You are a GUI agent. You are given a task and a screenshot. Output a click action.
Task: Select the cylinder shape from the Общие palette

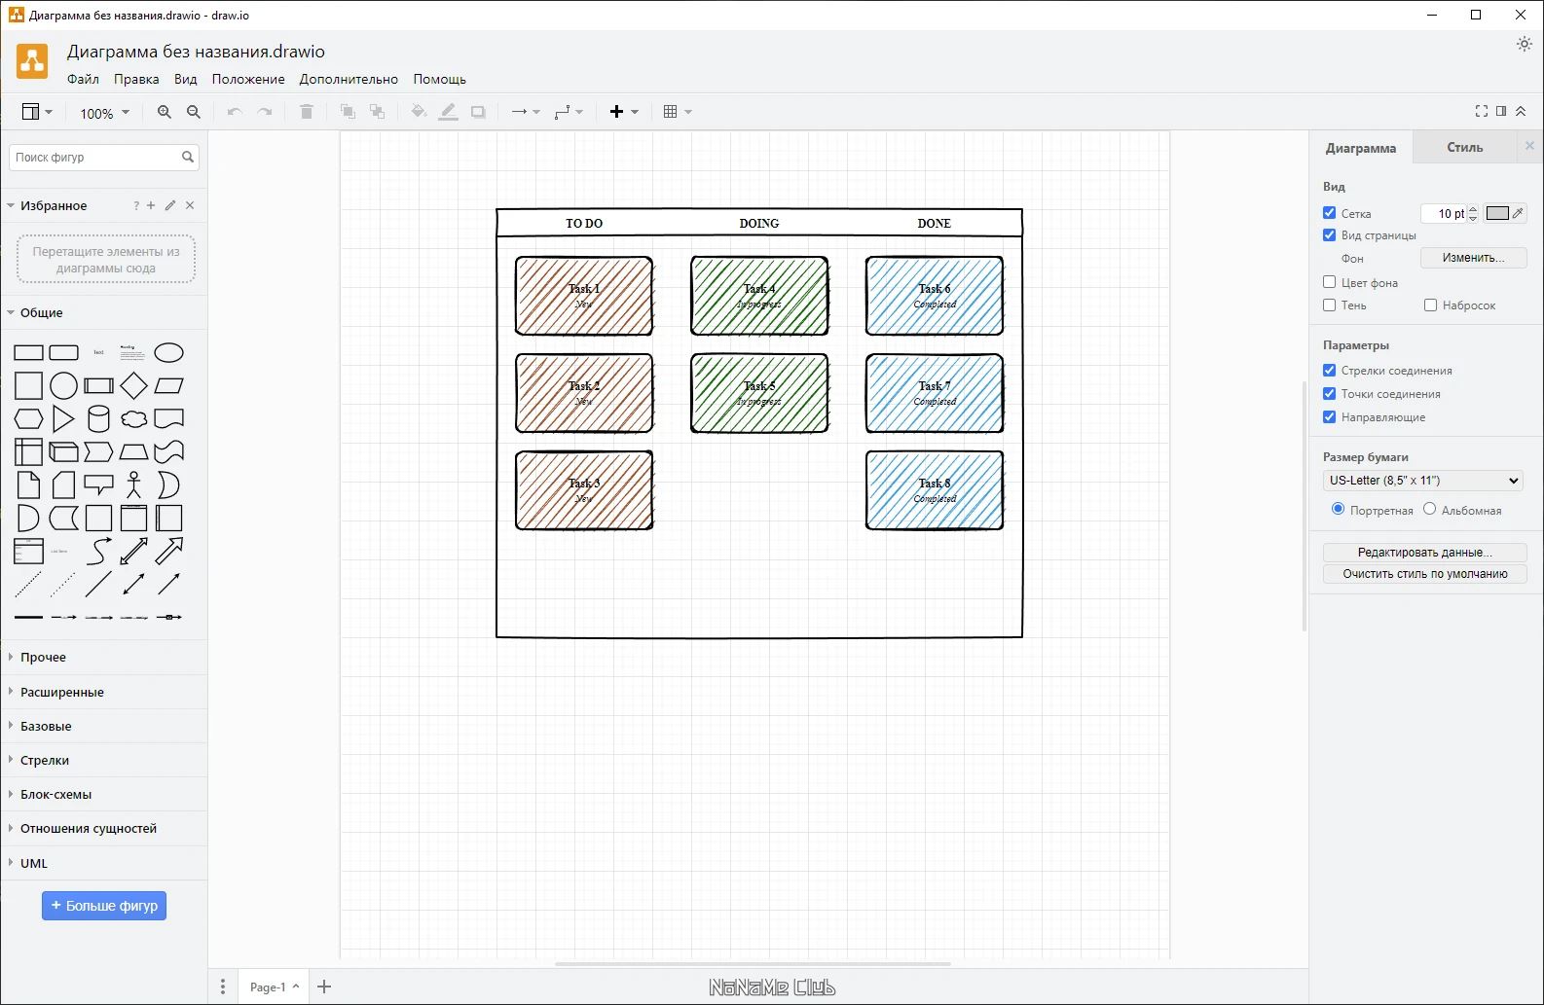pyautogui.click(x=98, y=419)
